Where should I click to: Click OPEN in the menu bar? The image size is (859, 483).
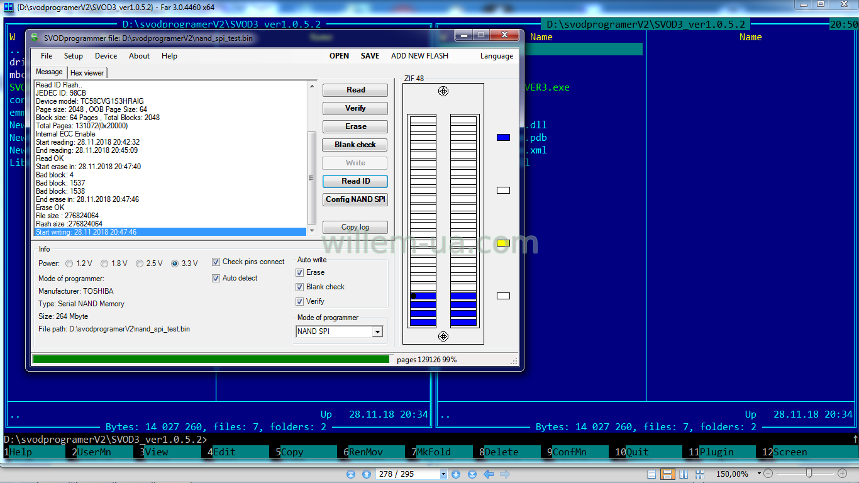point(340,56)
